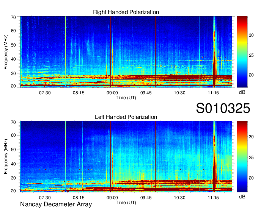
Task: Click the dB unit label under left-handed color bar
Action: 242,197
